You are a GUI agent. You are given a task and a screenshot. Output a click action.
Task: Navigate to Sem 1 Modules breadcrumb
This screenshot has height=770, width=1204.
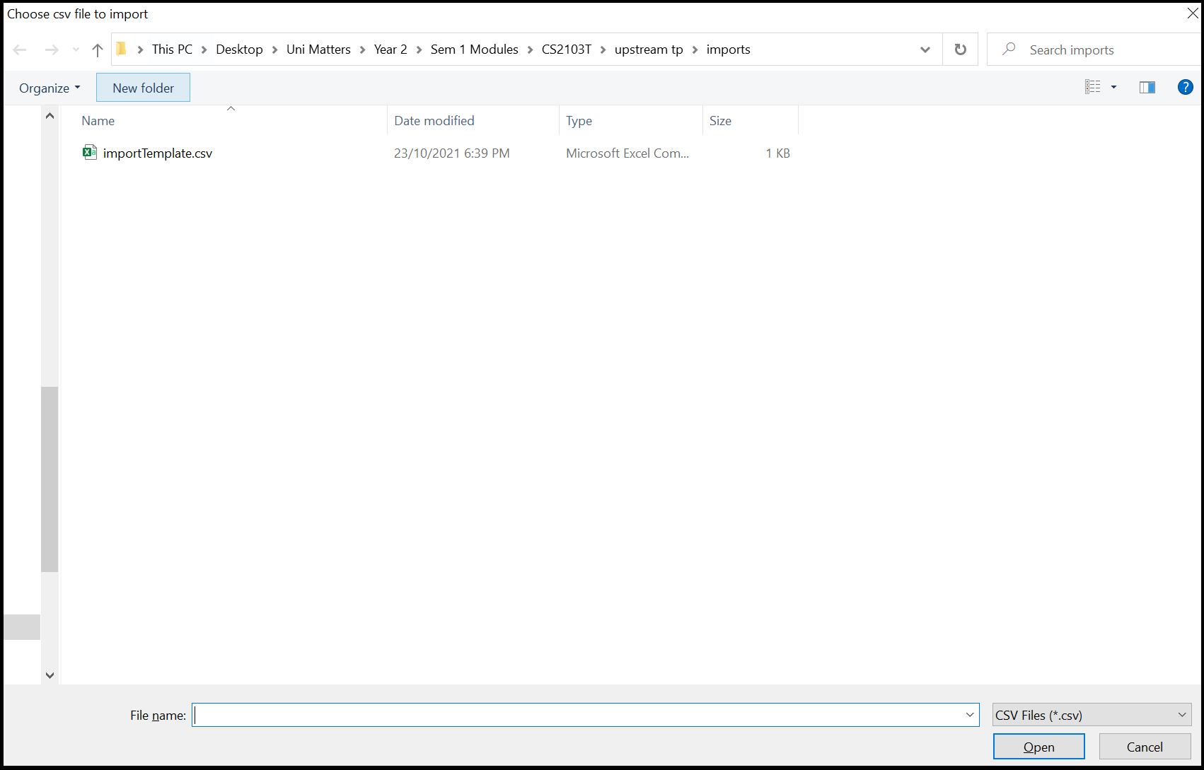tap(474, 49)
